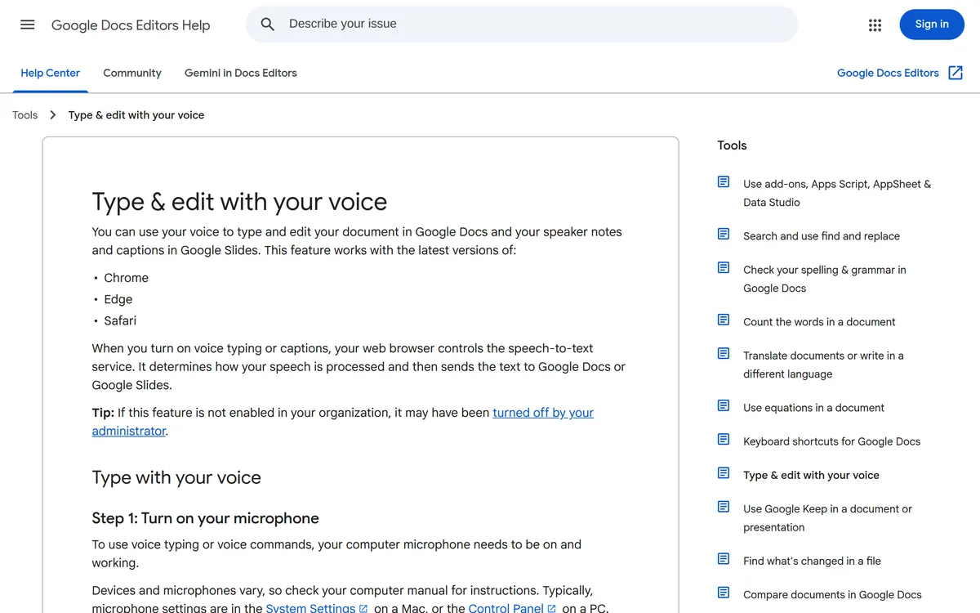Click document icon beside Type & edit with your voice
The image size is (980, 613).
click(x=724, y=472)
